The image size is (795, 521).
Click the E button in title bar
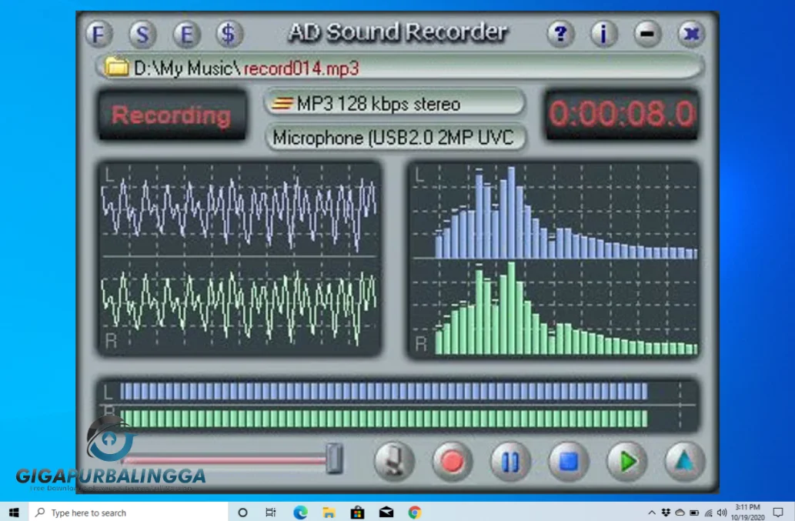pos(186,35)
